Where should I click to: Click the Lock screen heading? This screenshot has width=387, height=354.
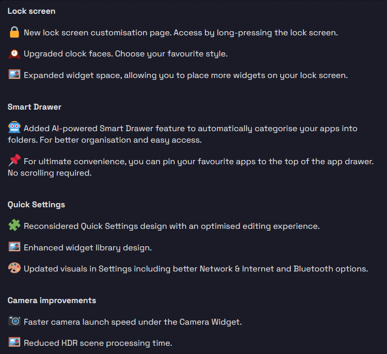point(31,11)
